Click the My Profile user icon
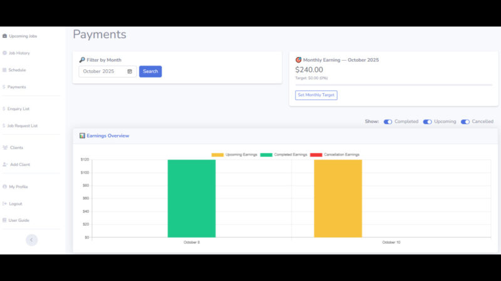 point(5,187)
